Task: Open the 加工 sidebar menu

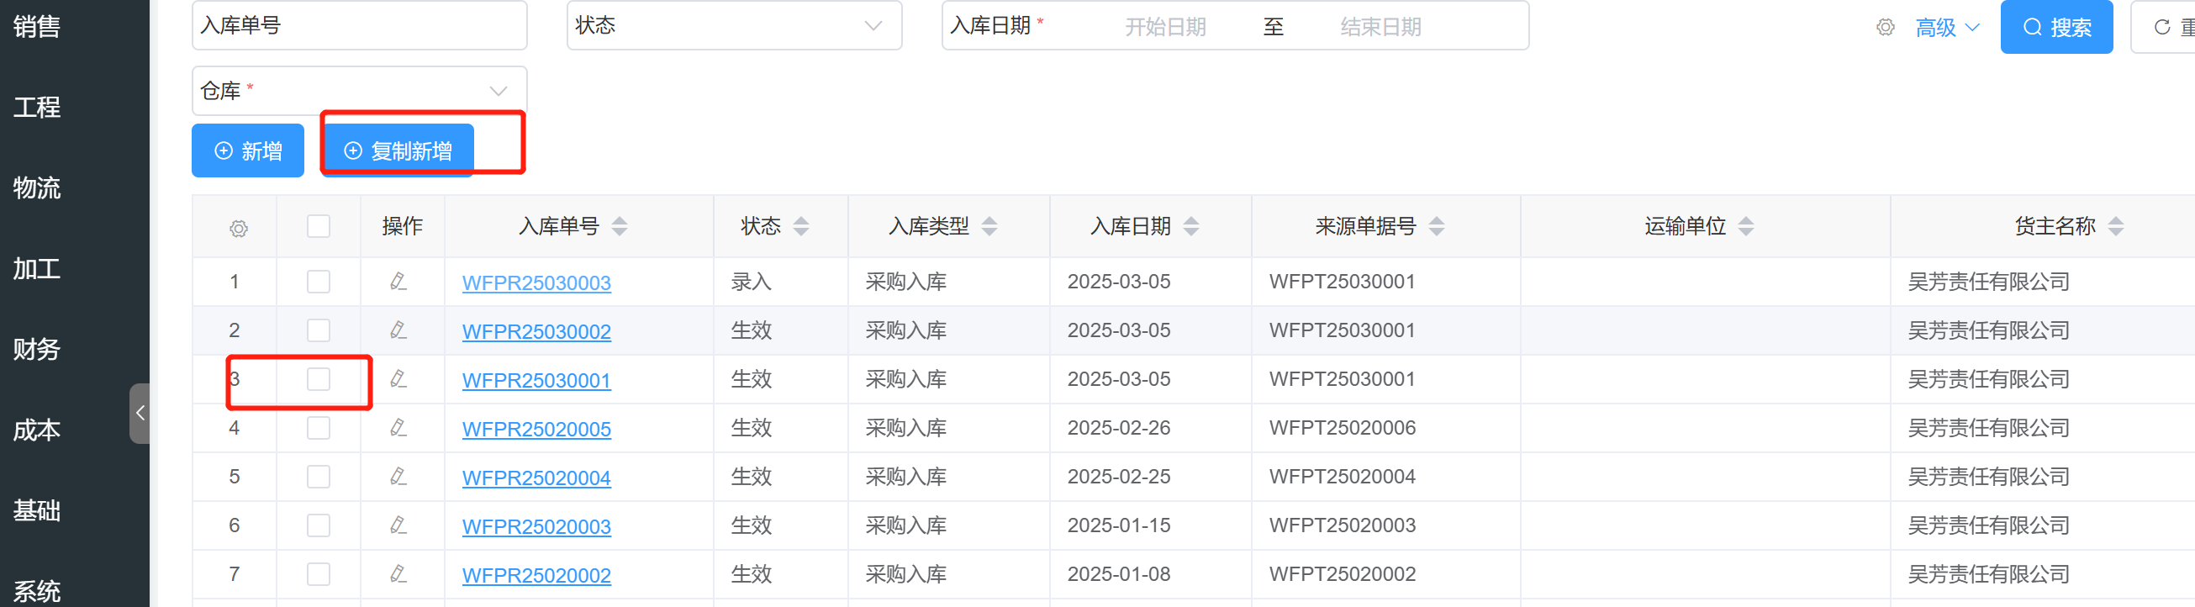Action: 37,268
